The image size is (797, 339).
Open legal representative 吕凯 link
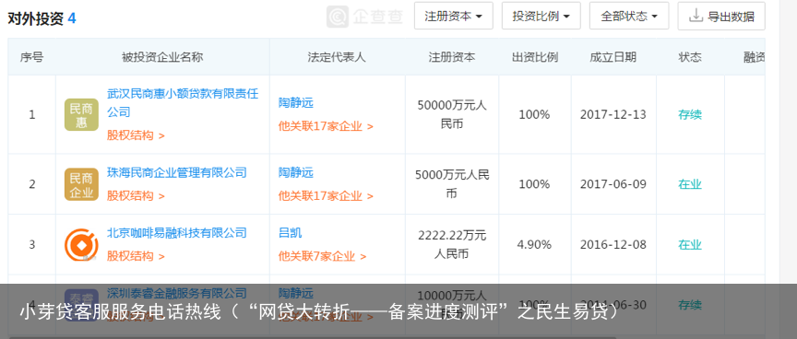point(291,233)
